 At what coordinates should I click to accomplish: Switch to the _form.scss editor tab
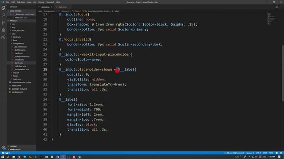pos(45,7)
